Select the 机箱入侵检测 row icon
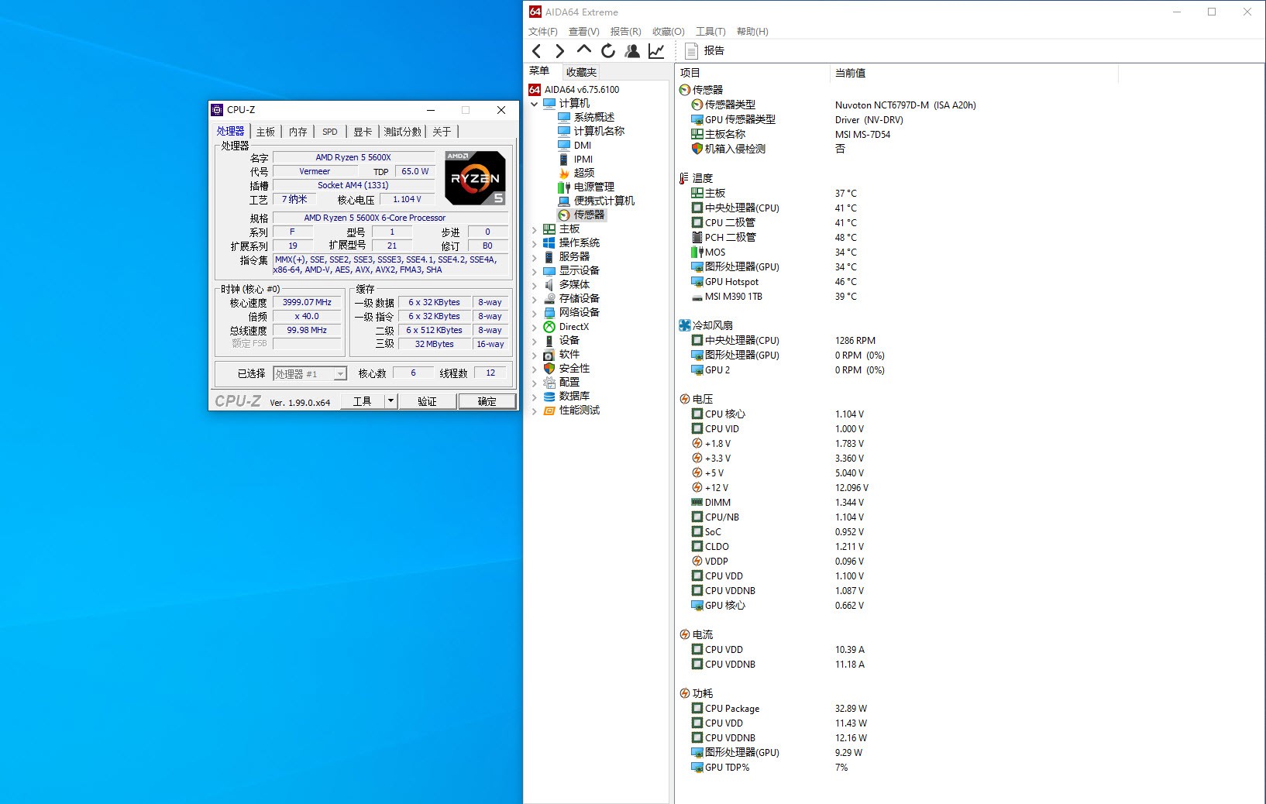Viewport: 1266px width, 804px height. [697, 149]
